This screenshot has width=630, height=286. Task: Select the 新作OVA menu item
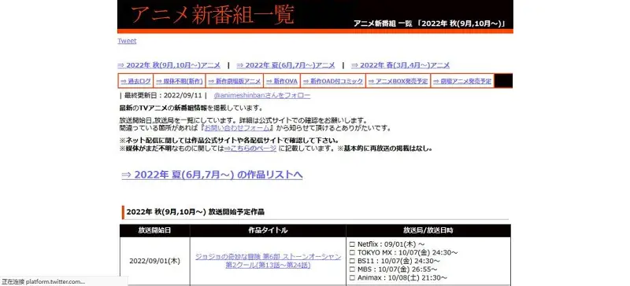[x=282, y=81]
